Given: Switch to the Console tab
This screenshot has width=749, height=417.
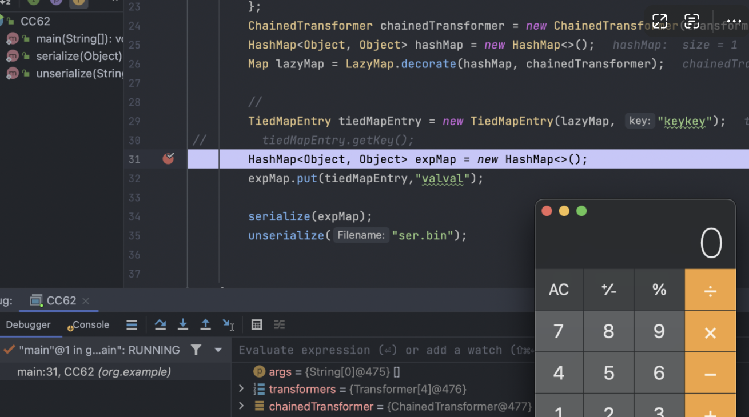Looking at the screenshot, I should tap(90, 324).
